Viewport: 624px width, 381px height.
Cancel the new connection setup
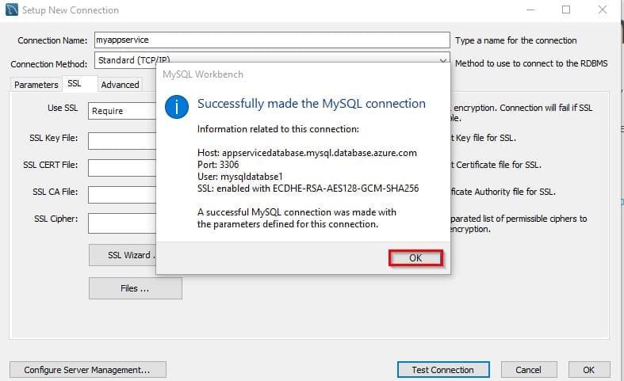(528, 370)
